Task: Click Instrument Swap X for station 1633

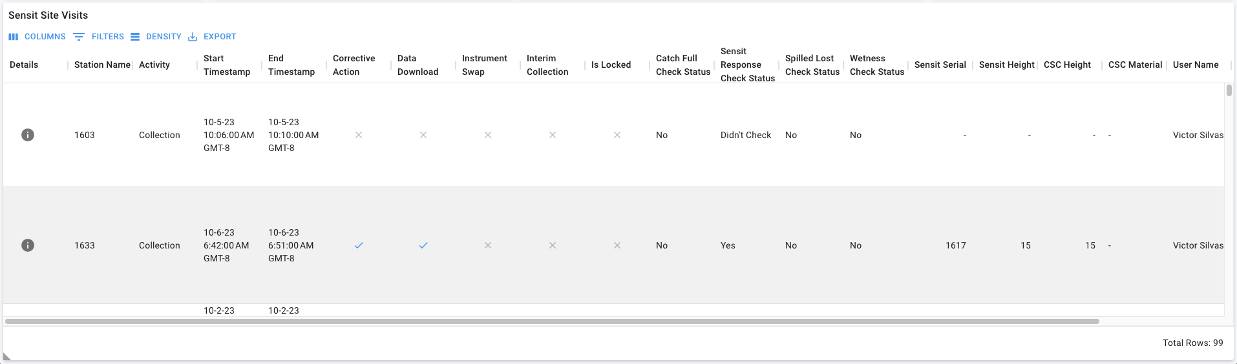Action: point(488,245)
